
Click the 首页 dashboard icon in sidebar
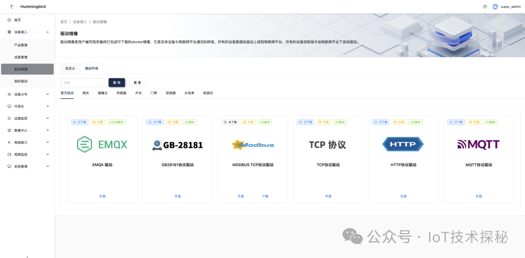tap(9, 20)
